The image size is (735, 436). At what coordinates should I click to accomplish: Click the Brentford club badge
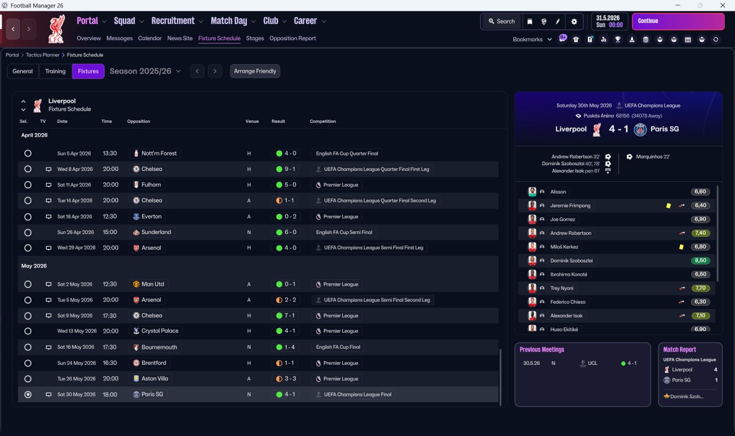point(136,363)
